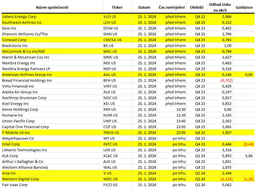256x189 pixels.
Task: Select the Fair Isaac Corp row name
Action: tap(15, 185)
